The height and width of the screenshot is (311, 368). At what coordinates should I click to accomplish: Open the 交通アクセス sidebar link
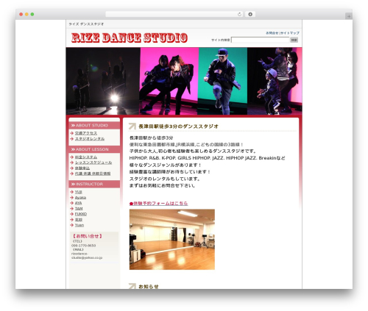pyautogui.click(x=86, y=133)
